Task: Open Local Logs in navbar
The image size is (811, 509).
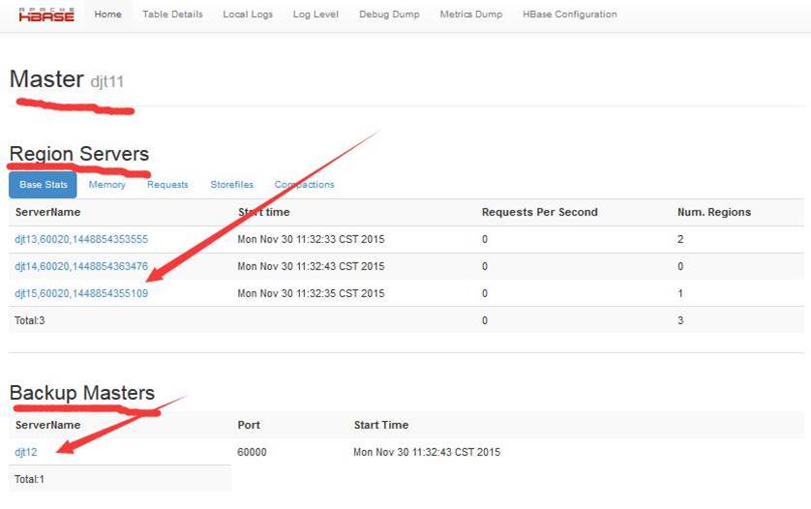Action: pos(248,15)
